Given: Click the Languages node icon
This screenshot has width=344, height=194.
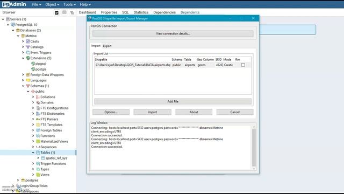Looking at the screenshot, I should tap(28, 80).
